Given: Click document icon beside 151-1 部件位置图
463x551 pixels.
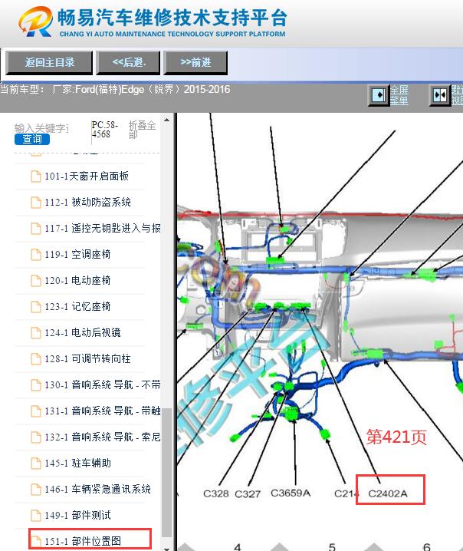Looking at the screenshot, I should click(36, 542).
